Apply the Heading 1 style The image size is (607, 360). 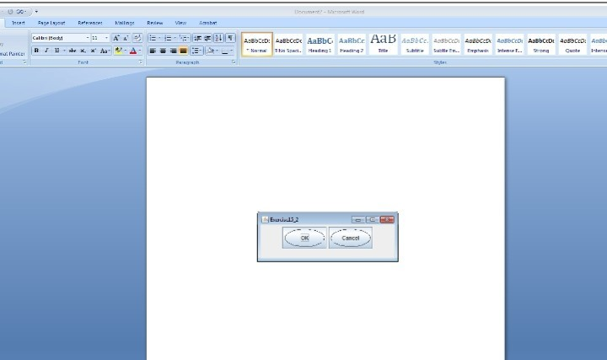tap(320, 44)
